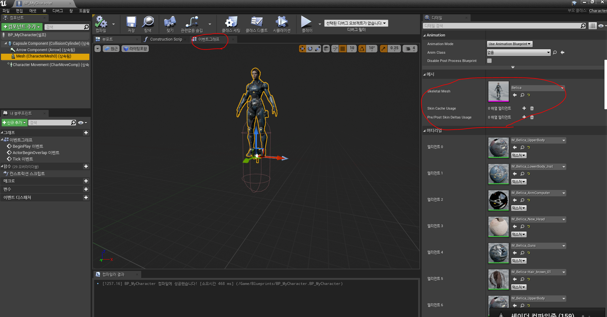Add new variable with 변수 plus icon
Image resolution: width=607 pixels, height=317 pixels.
click(x=86, y=189)
